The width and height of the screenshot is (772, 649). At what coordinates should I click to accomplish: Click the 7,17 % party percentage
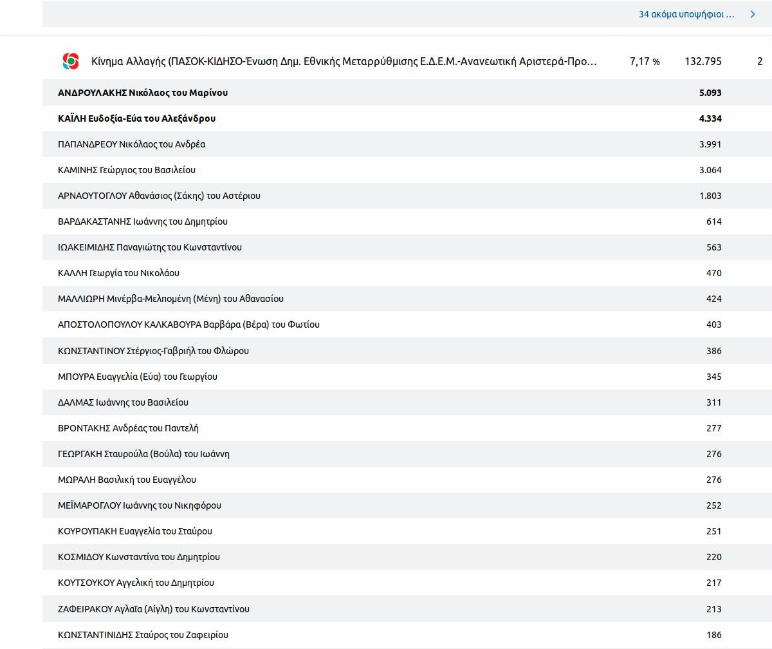[x=645, y=62]
